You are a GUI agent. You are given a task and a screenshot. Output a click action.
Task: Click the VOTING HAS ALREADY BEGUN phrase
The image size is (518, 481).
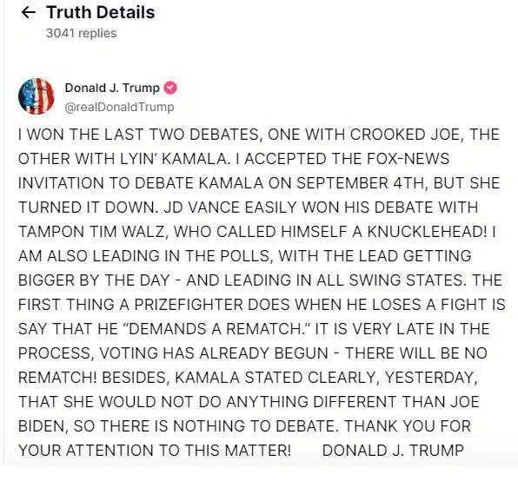[214, 353]
